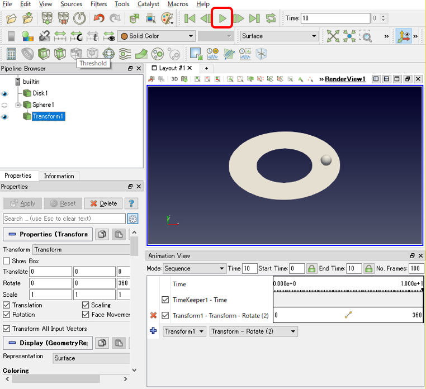This screenshot has width=426, height=389.
Task: Open the animation Mode Sequence dropdown
Action: coord(195,268)
